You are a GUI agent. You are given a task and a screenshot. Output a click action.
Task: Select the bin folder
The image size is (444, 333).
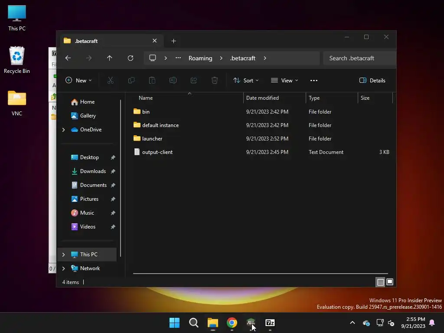pyautogui.click(x=146, y=112)
